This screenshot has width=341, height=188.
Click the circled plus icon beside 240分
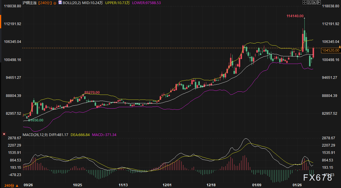pos(54,3)
